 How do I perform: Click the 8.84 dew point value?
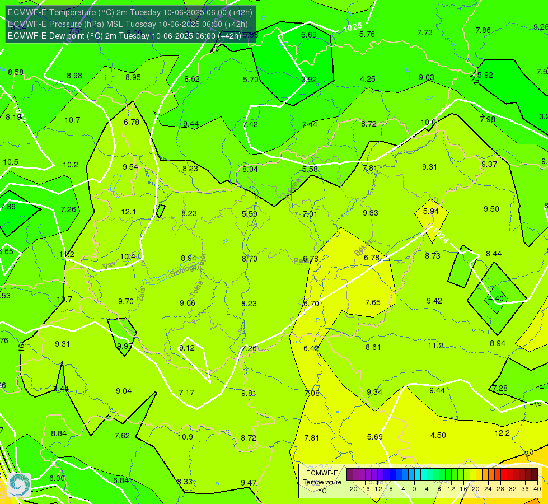click(x=59, y=433)
